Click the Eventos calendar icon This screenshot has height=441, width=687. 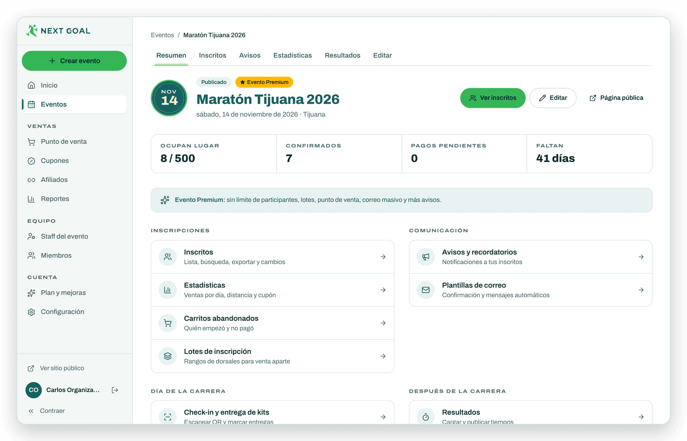coord(31,105)
